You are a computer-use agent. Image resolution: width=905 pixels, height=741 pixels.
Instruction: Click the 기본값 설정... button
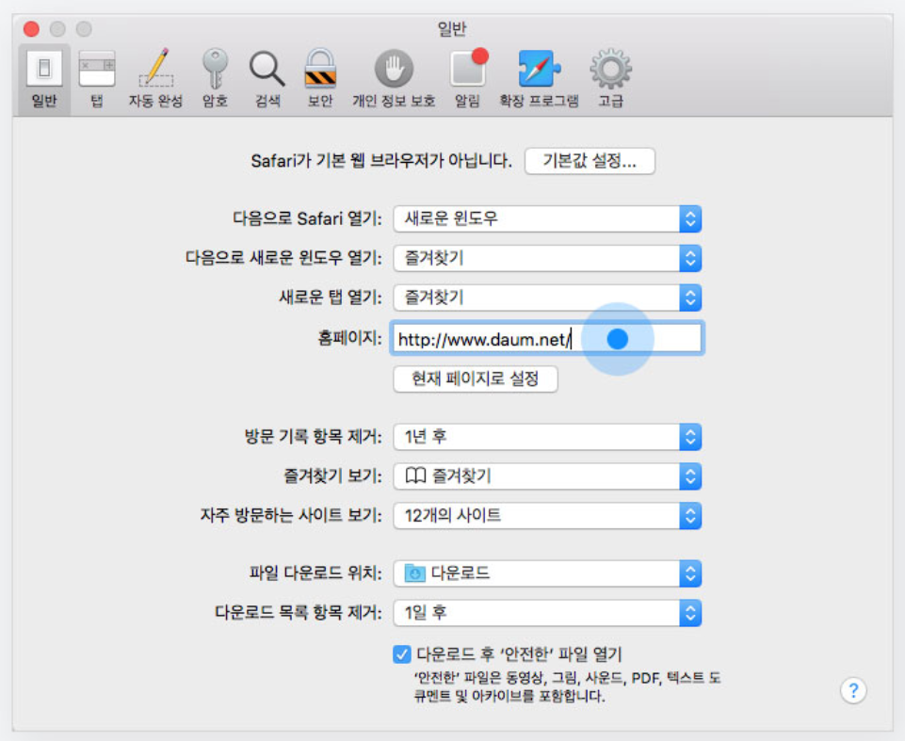coord(590,161)
